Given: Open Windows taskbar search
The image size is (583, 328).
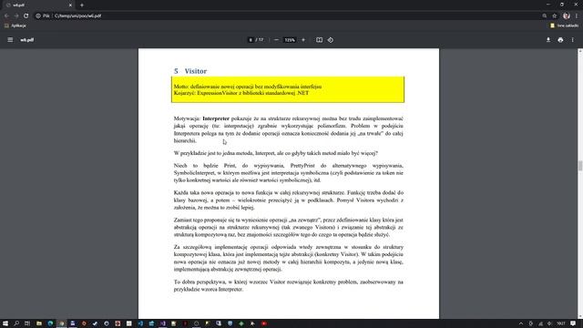Looking at the screenshot, I should 16,323.
